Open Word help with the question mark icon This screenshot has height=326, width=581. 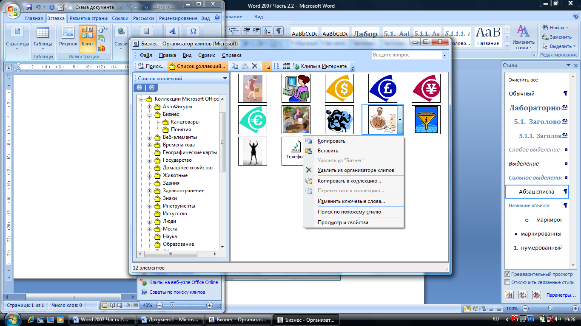pos(217,18)
